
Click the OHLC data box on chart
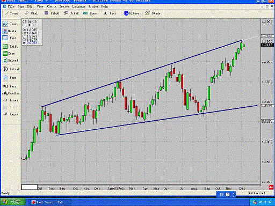(32, 32)
